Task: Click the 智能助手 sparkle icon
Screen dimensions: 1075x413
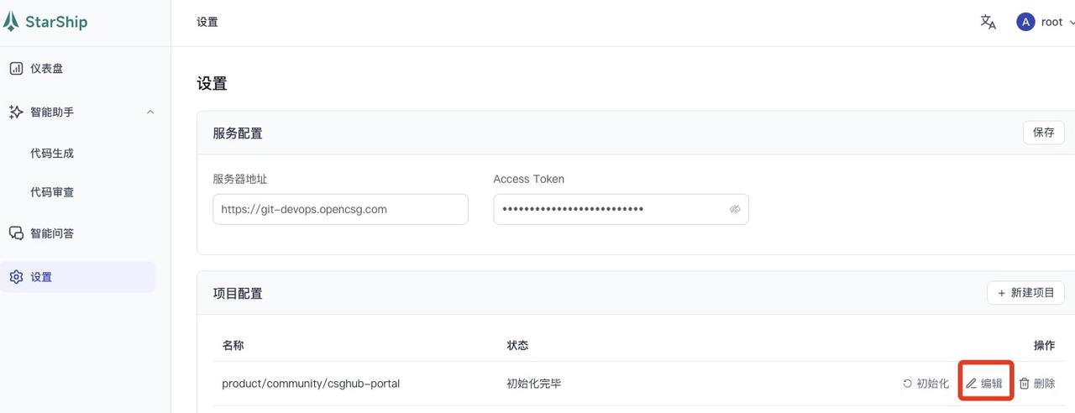Action: coord(16,112)
